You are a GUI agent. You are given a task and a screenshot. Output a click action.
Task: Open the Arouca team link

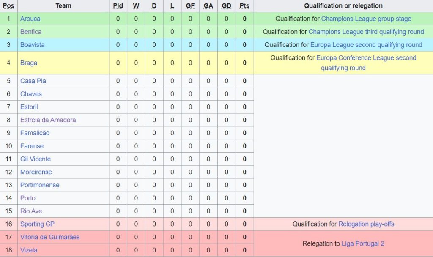[x=30, y=19]
